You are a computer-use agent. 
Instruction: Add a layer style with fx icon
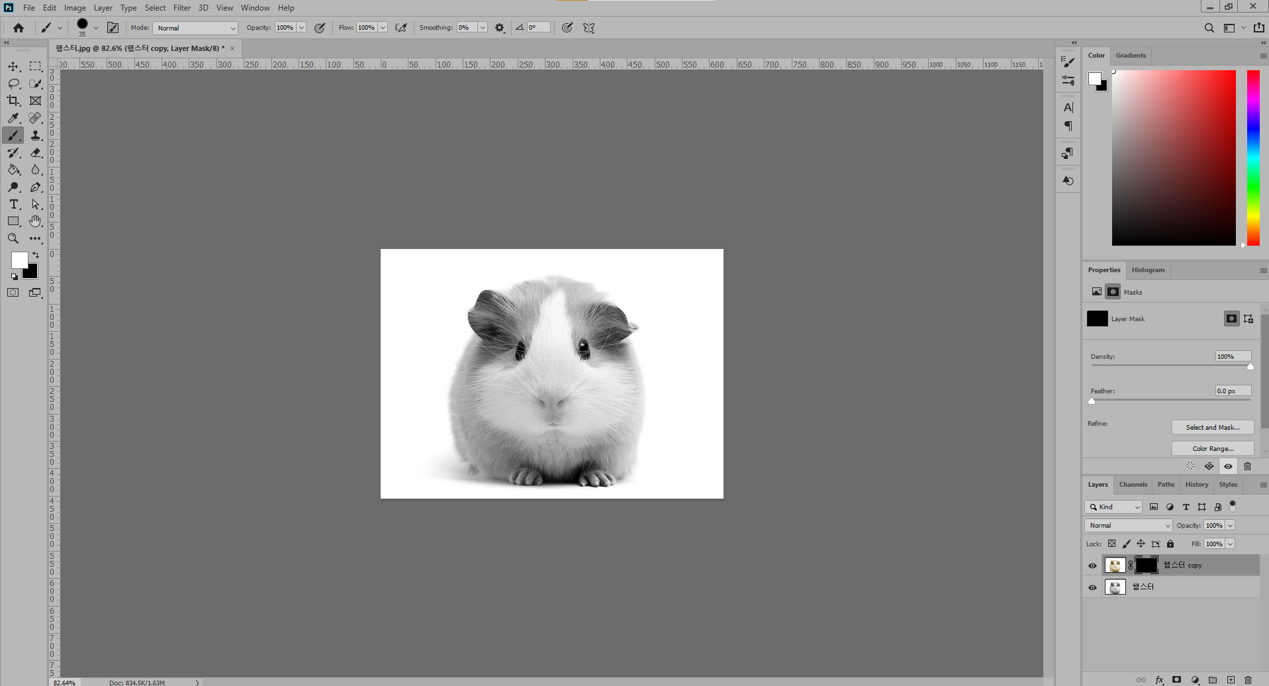pos(1159,680)
